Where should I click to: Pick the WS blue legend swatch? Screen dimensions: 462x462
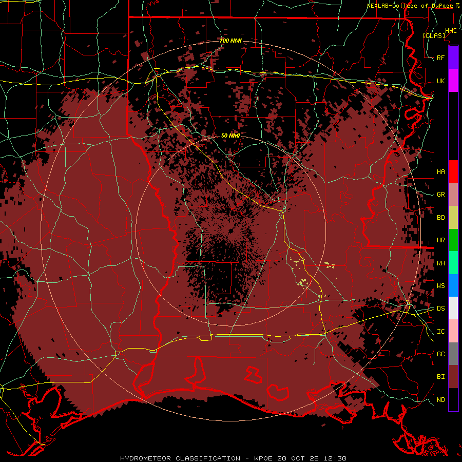click(453, 285)
